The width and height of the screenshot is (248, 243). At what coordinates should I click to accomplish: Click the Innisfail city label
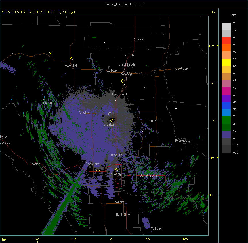tap(119, 94)
